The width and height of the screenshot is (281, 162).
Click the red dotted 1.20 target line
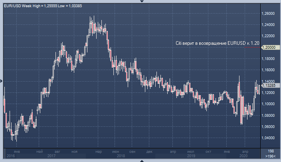(253, 47)
